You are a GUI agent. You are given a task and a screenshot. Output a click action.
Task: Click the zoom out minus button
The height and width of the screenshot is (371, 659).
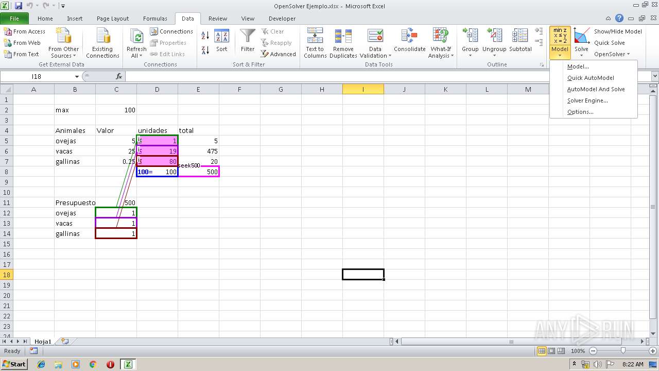pyautogui.click(x=593, y=351)
